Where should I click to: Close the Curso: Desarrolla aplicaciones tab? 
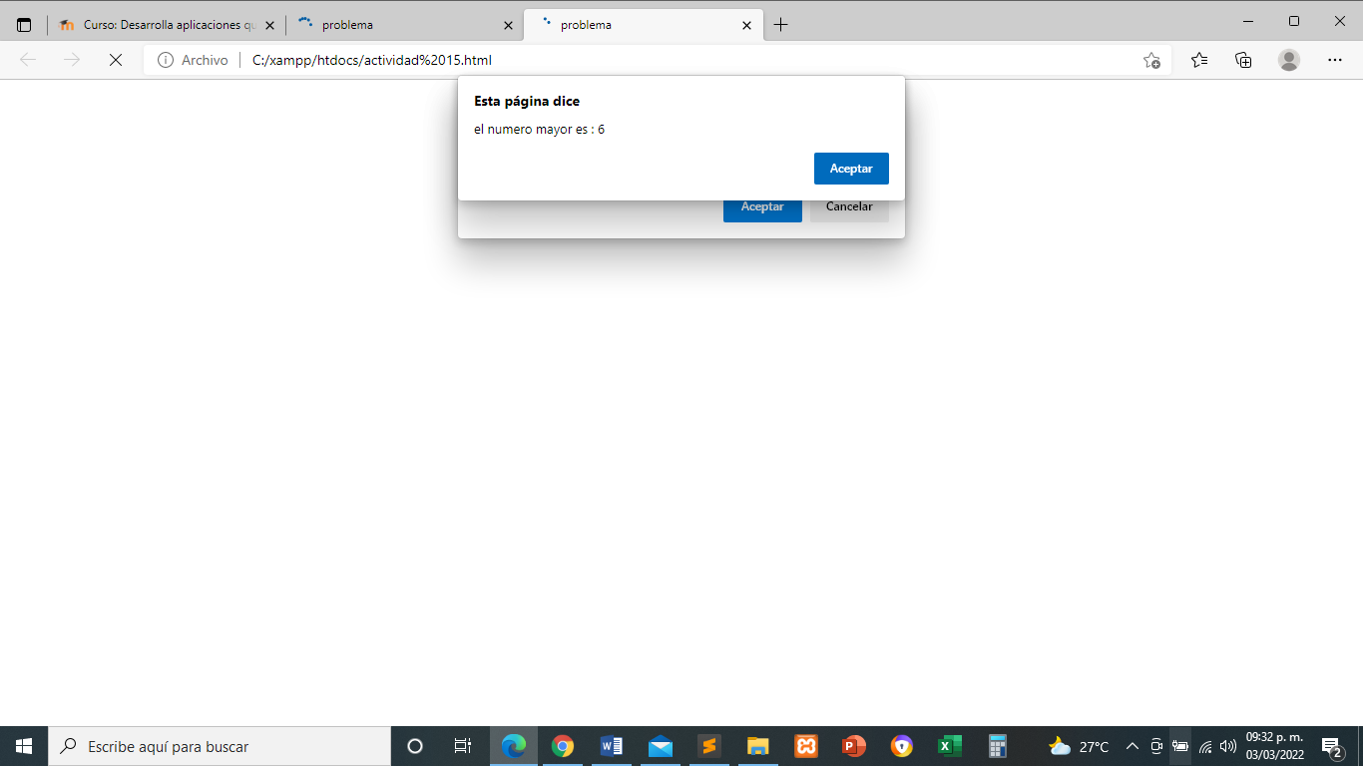click(269, 25)
